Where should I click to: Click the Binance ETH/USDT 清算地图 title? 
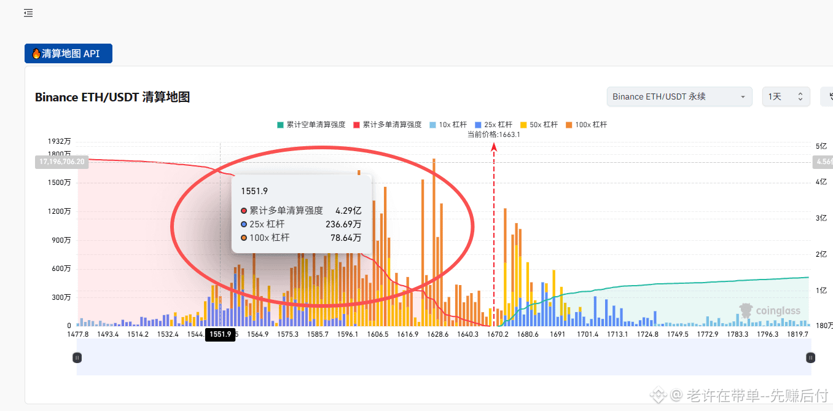pyautogui.click(x=112, y=97)
